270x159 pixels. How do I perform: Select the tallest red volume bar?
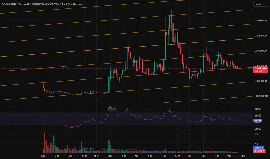45,143
